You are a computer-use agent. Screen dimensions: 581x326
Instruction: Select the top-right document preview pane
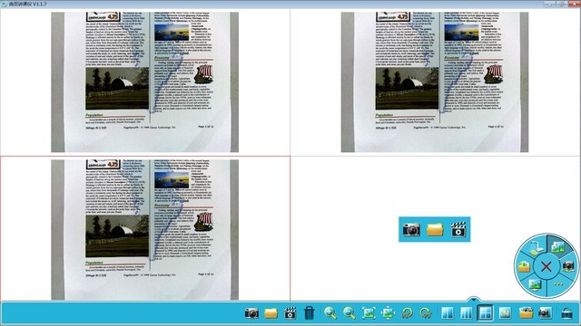[435, 82]
